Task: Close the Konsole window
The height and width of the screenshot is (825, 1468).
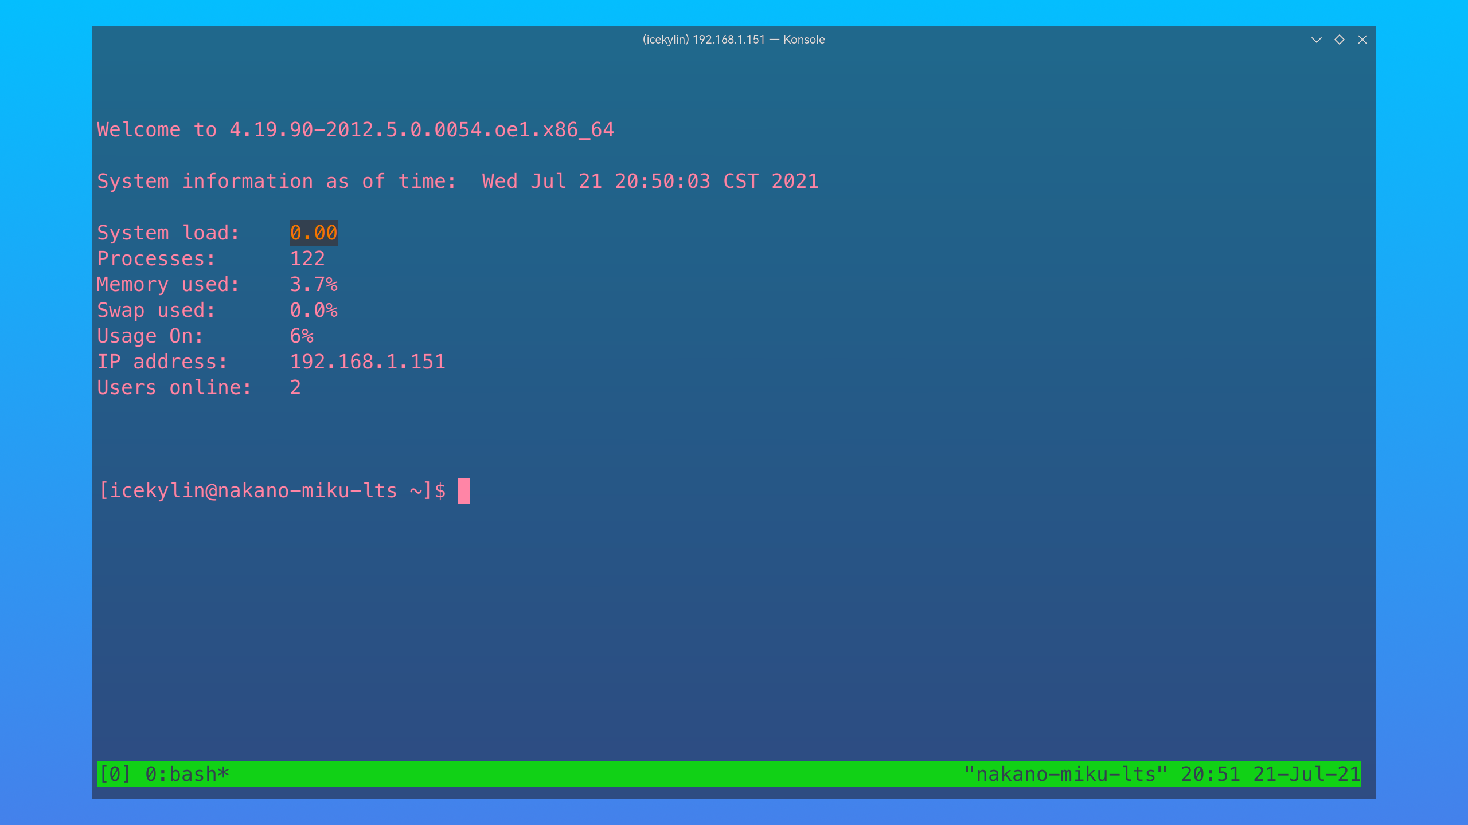Action: tap(1362, 40)
